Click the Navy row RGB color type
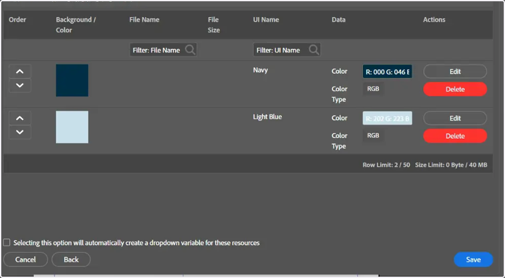Image resolution: width=505 pixels, height=278 pixels. click(373, 89)
